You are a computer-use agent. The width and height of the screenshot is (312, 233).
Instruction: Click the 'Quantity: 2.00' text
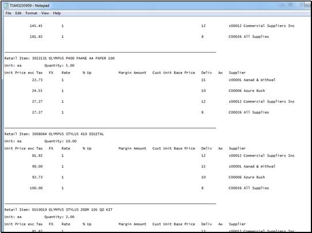(59, 217)
